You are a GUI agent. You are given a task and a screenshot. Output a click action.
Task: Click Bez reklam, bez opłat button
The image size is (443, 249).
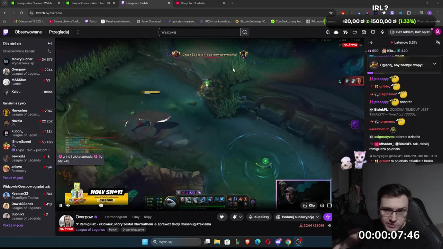pyautogui.click(x=410, y=32)
